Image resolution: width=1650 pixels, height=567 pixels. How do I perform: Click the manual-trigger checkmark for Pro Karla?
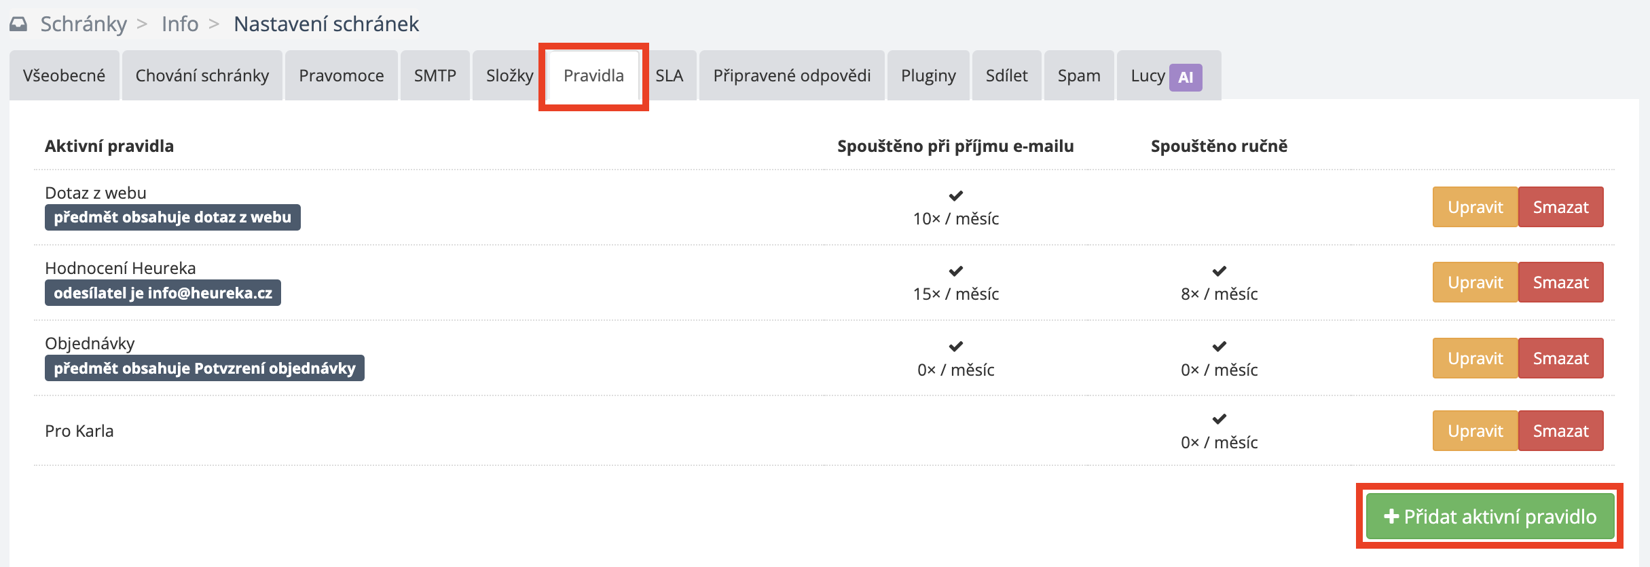(1219, 419)
